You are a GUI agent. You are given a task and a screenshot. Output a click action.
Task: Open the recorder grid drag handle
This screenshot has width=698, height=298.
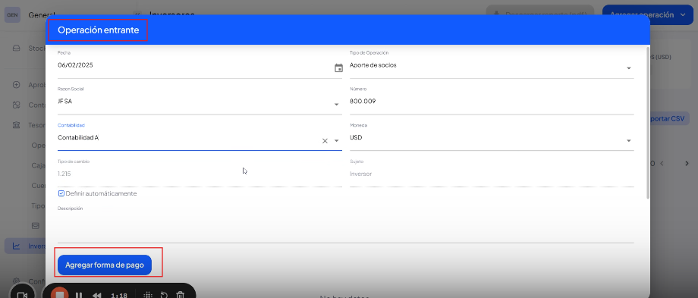click(x=149, y=295)
